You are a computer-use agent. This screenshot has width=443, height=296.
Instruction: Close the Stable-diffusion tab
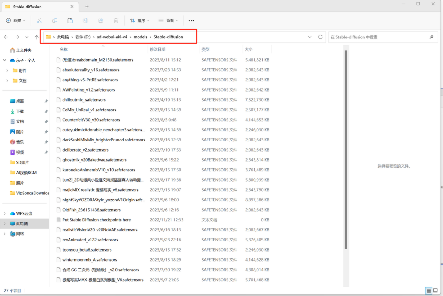click(x=72, y=7)
